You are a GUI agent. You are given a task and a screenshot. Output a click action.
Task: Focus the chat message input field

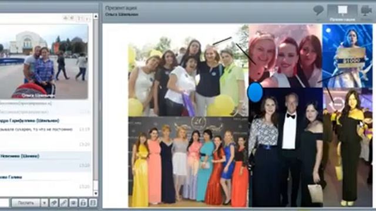click(4, 203)
